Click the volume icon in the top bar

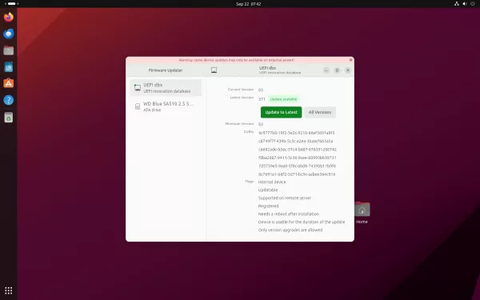(465, 4)
